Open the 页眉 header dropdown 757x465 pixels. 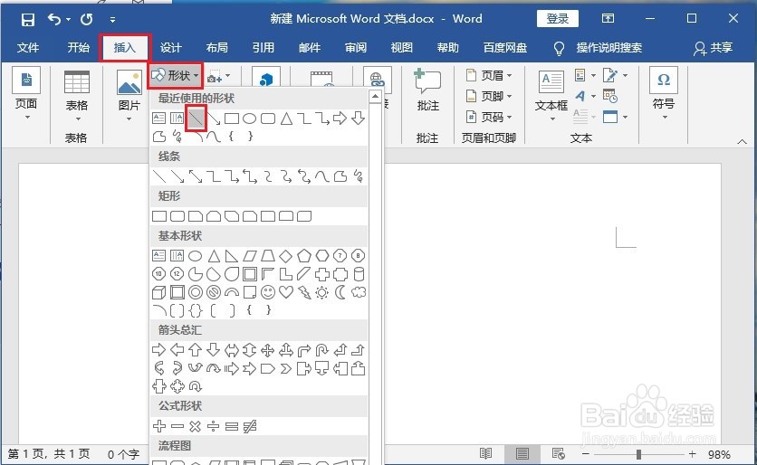tap(489, 75)
